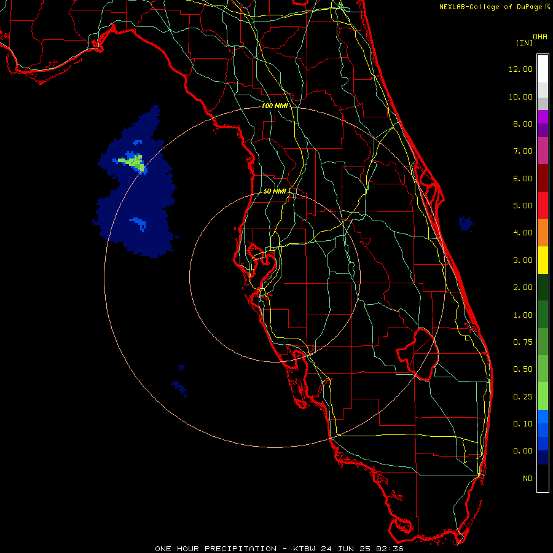Click the small precipitation patch off the east coast
553x553 pixels.
click(466, 224)
